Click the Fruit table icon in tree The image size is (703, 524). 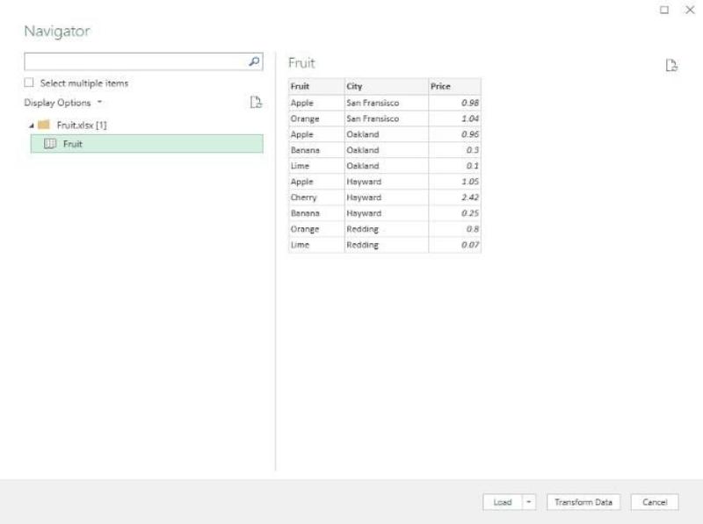point(52,144)
